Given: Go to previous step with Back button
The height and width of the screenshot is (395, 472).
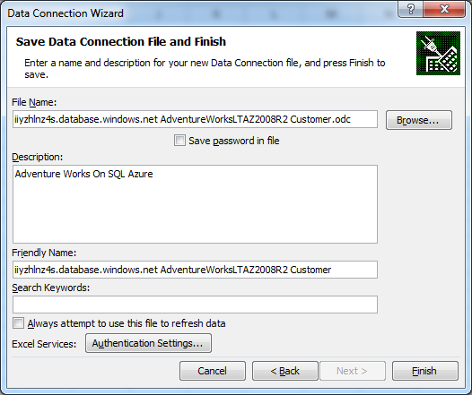Looking at the screenshot, I should click(x=285, y=371).
